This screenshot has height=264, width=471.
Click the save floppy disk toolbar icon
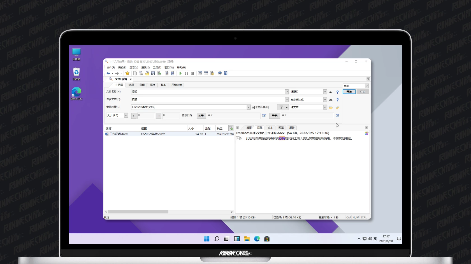point(153,73)
